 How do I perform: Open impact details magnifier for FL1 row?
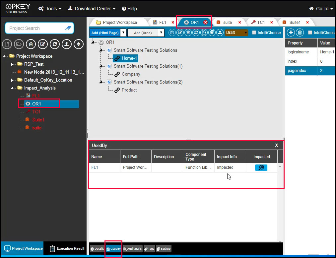coord(261,167)
